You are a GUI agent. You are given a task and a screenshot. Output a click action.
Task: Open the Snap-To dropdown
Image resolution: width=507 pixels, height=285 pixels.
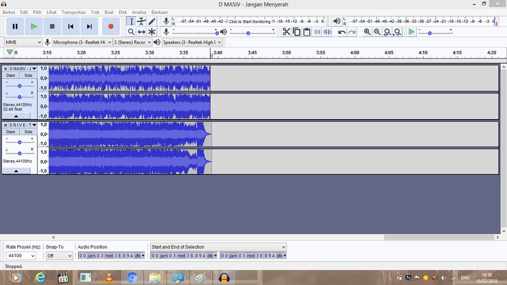coord(59,256)
